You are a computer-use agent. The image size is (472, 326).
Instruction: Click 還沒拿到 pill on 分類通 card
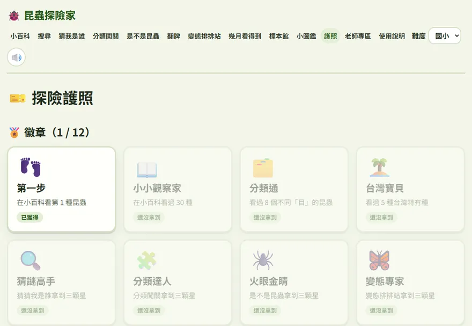click(x=265, y=217)
